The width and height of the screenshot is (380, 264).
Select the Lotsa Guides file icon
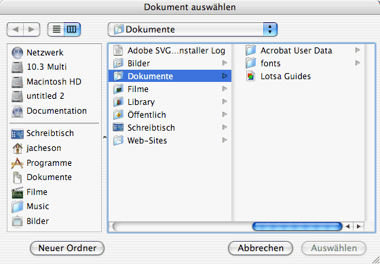click(x=251, y=76)
